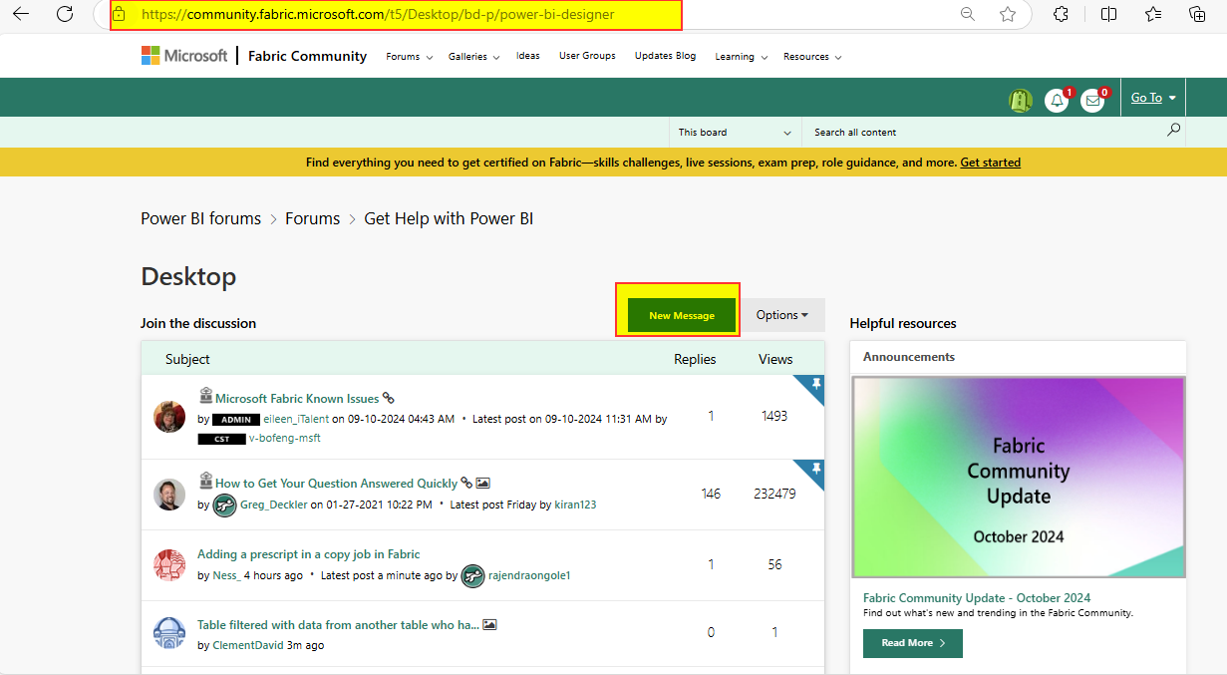The width and height of the screenshot is (1227, 675).
Task: Click the Replies column header
Action: pos(695,359)
